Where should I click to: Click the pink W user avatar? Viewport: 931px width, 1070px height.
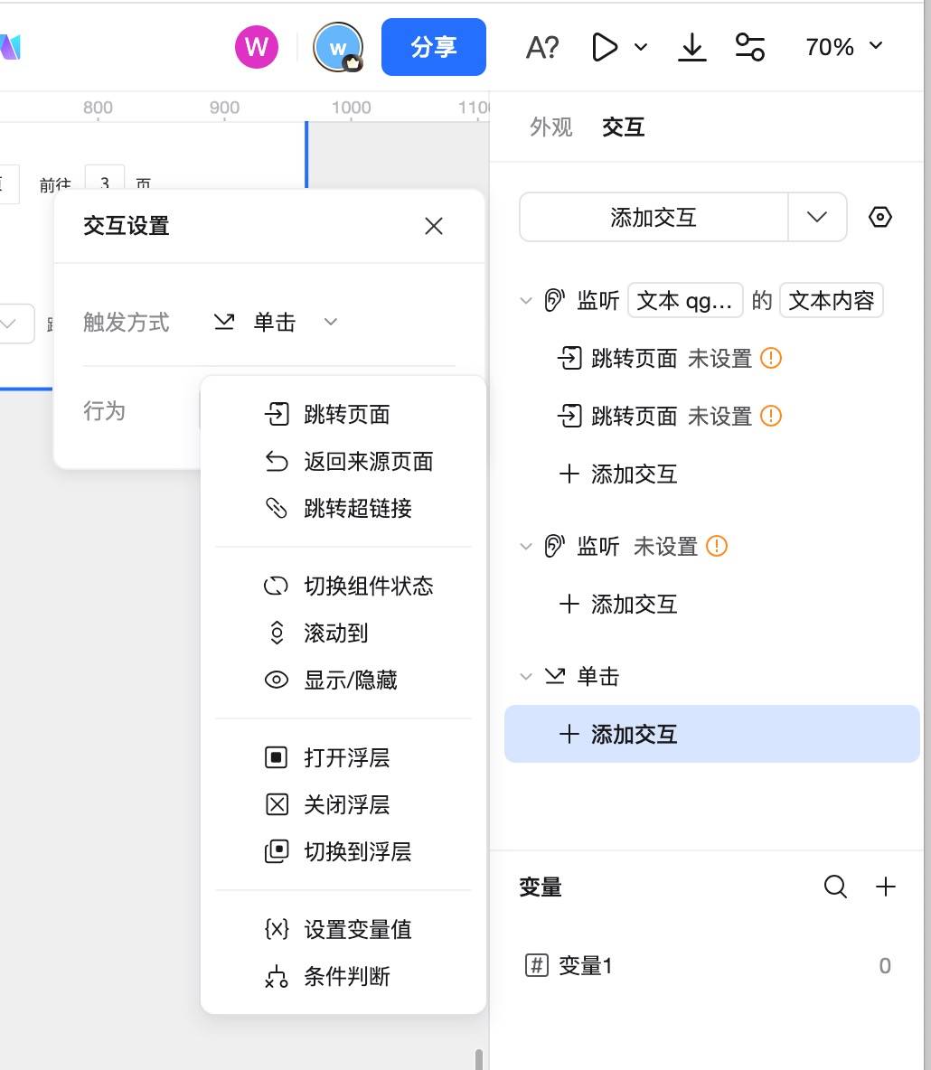coord(257,47)
